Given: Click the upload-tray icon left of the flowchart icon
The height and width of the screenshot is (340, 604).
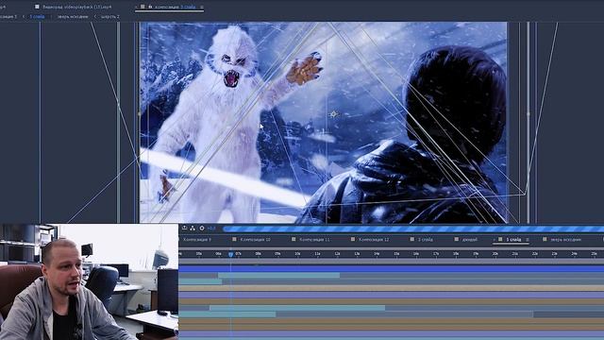Looking at the screenshot, I should [184, 229].
